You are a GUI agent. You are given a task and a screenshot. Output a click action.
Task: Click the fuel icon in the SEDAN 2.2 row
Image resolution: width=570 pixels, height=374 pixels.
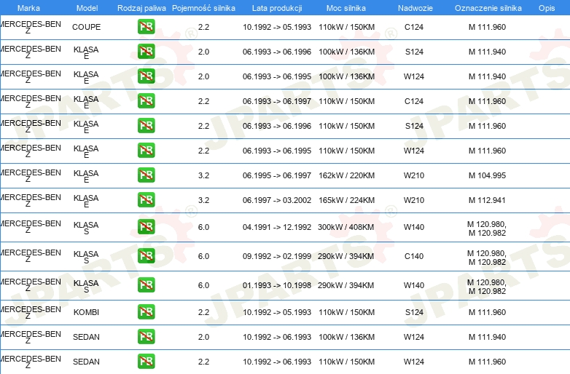pyautogui.click(x=146, y=362)
